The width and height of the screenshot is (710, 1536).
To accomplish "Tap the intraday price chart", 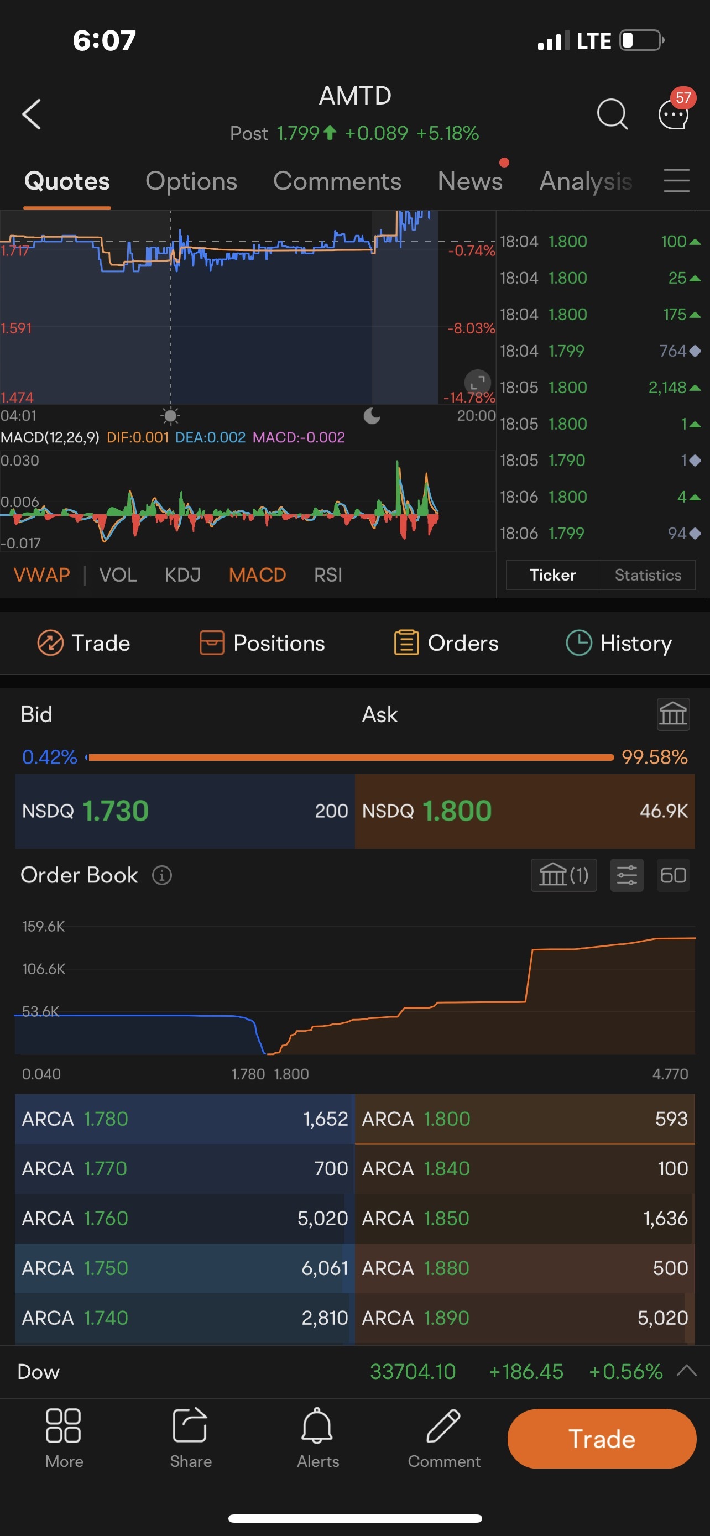I will pyautogui.click(x=247, y=307).
